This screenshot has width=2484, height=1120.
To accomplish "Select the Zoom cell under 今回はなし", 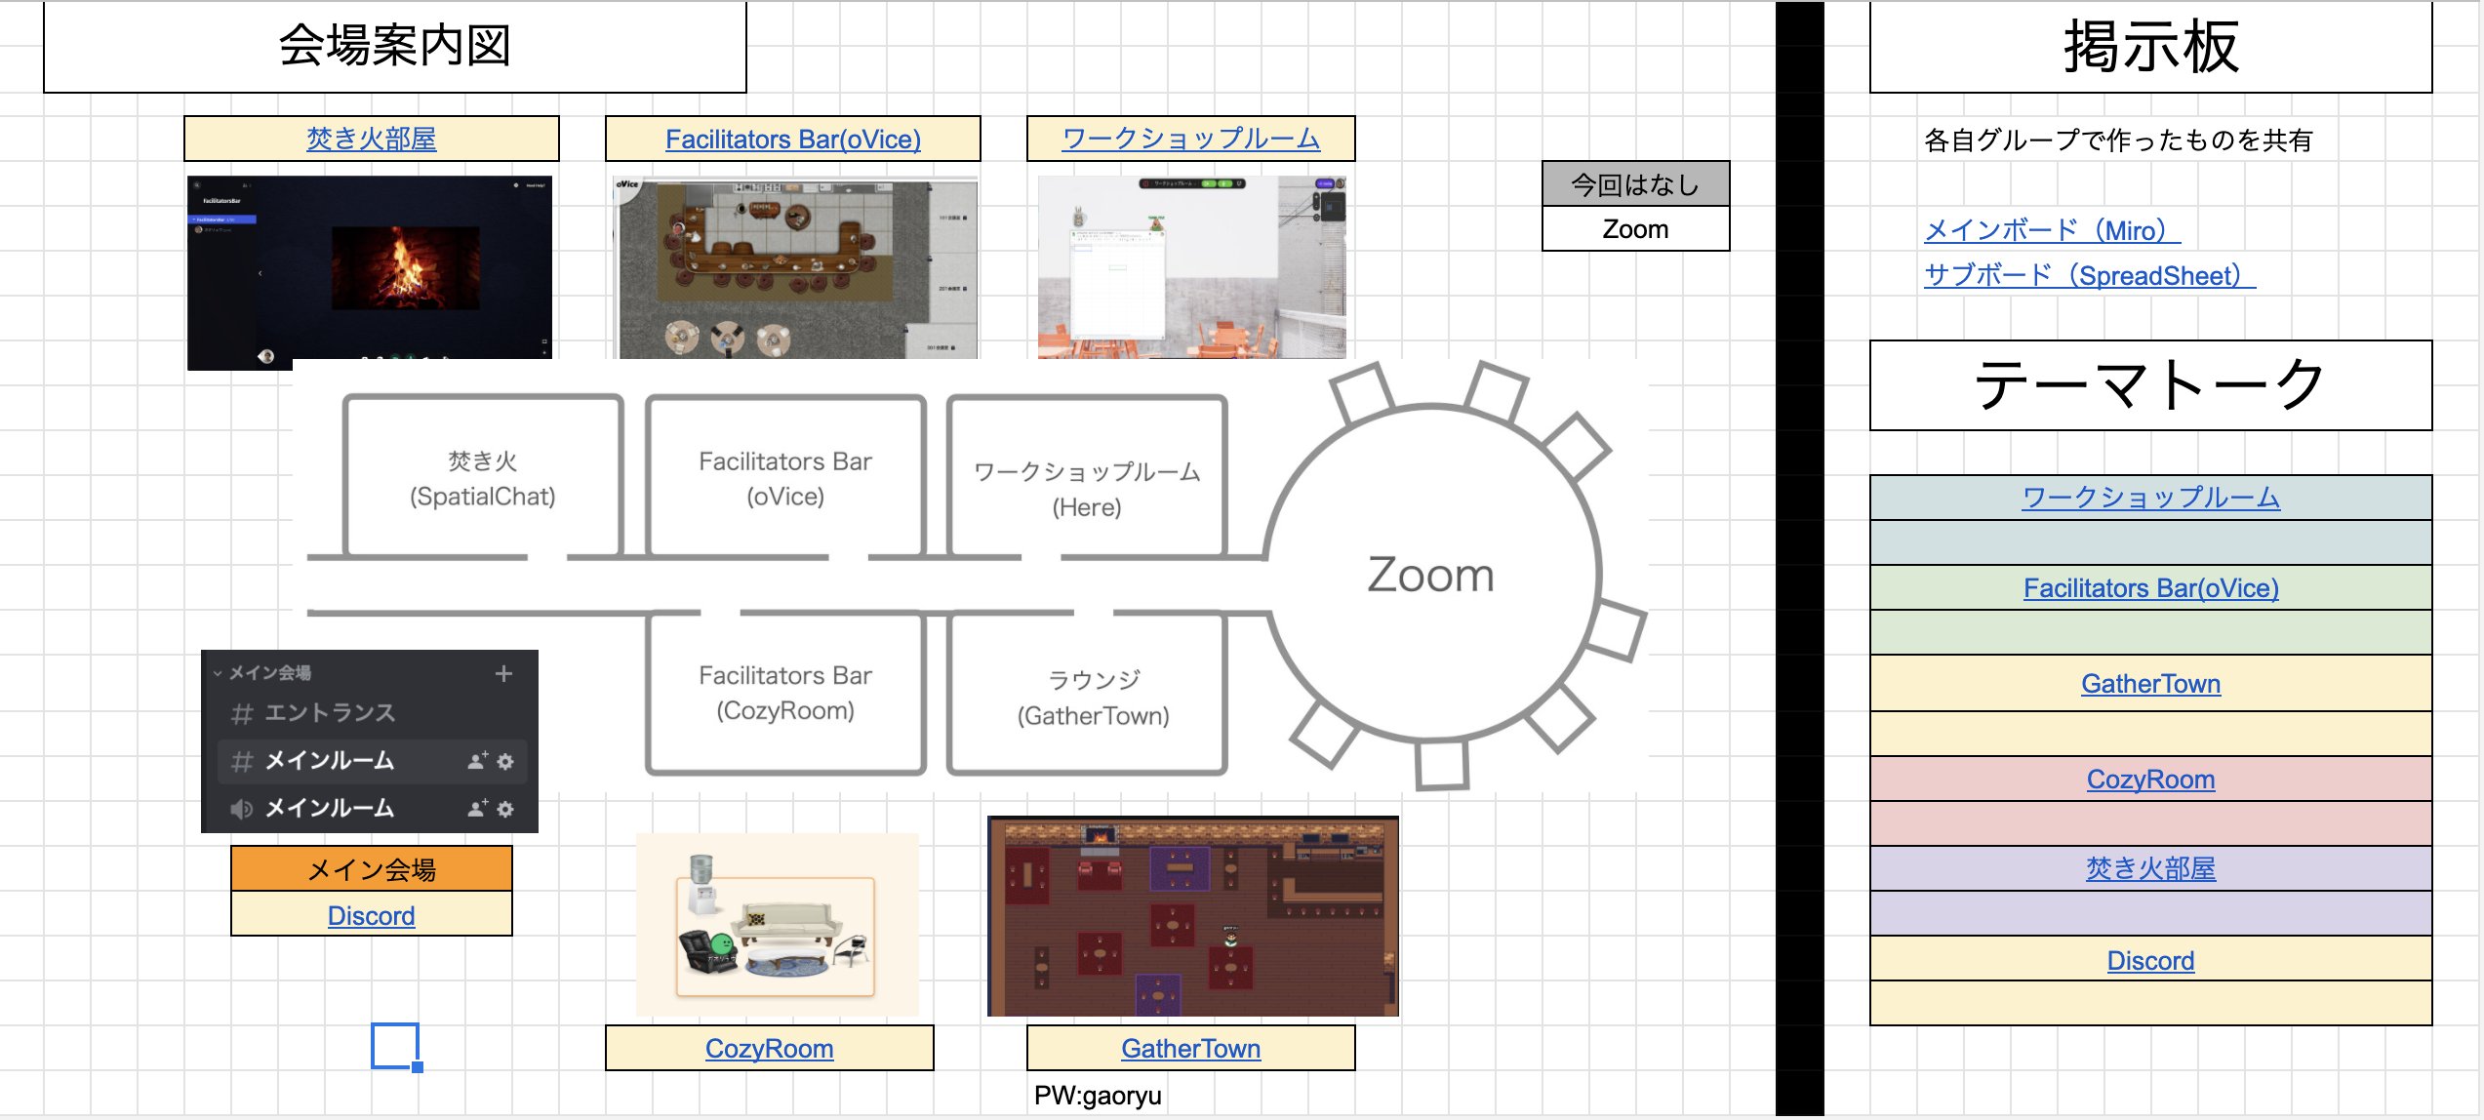I will click(x=1635, y=229).
